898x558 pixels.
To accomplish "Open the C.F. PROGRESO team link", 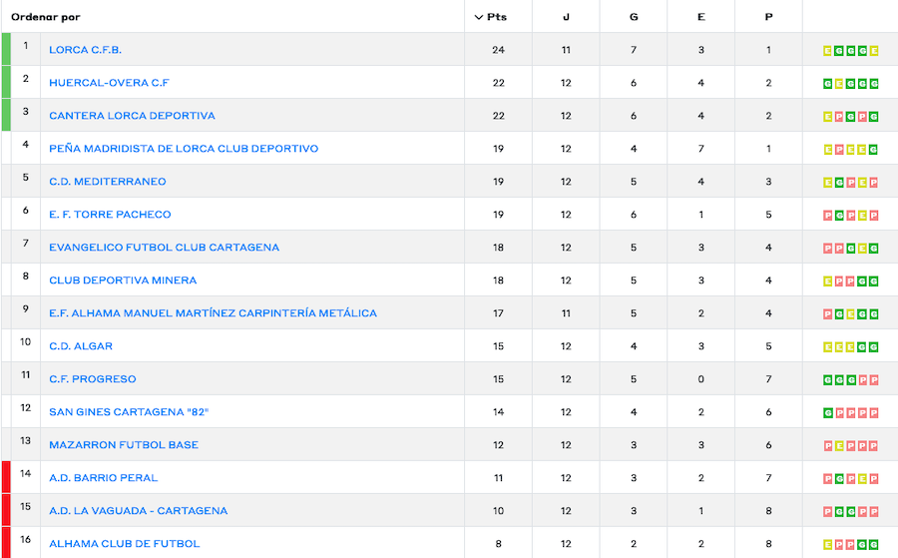I will (x=92, y=379).
